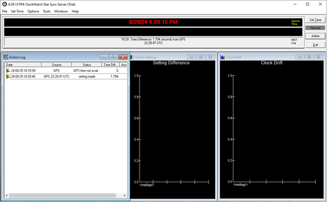327x202 pixels.
Task: Click the right scroll arrow in Action Log
Action: pyautogui.click(x=124, y=195)
